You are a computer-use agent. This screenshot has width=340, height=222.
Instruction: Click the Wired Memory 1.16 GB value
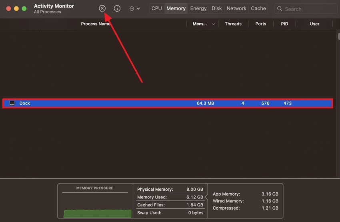270,201
